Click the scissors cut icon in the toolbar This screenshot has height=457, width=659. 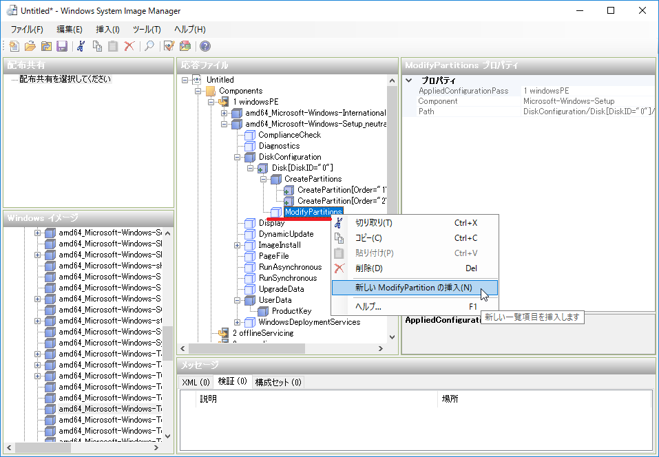point(81,46)
